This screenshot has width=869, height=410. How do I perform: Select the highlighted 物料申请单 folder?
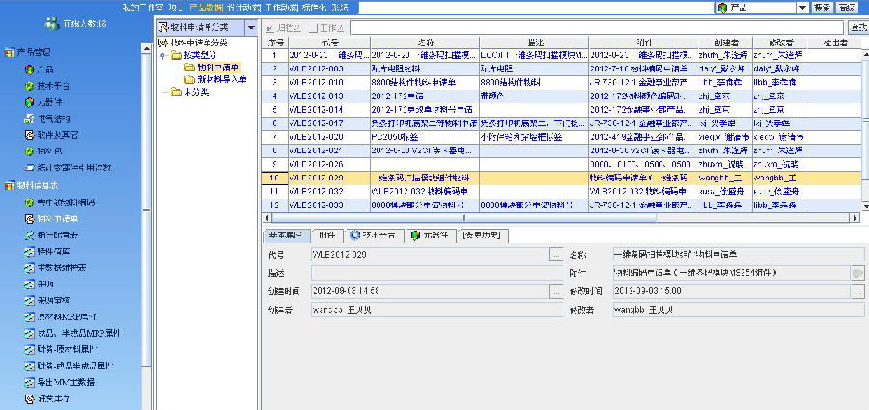(212, 68)
